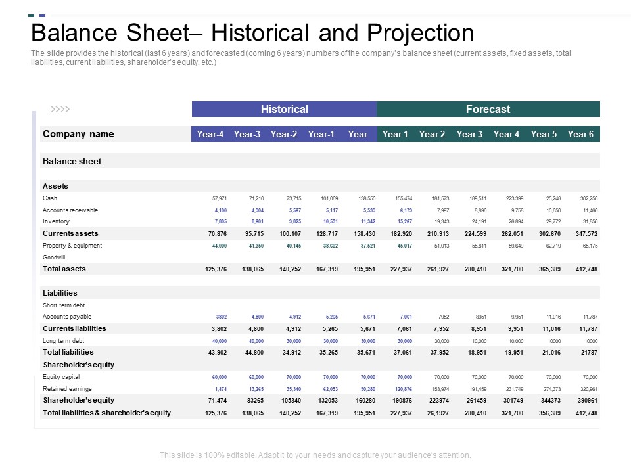Click the 'Total assets' row label
Image resolution: width=631 pixels, height=473 pixels.
point(64,269)
